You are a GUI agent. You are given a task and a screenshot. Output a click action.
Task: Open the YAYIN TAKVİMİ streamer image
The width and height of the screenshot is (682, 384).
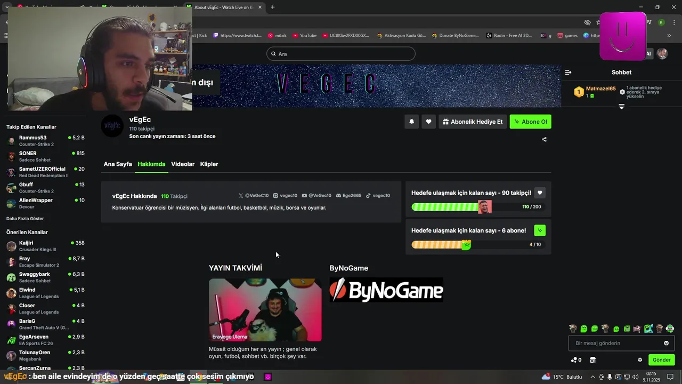click(x=265, y=310)
